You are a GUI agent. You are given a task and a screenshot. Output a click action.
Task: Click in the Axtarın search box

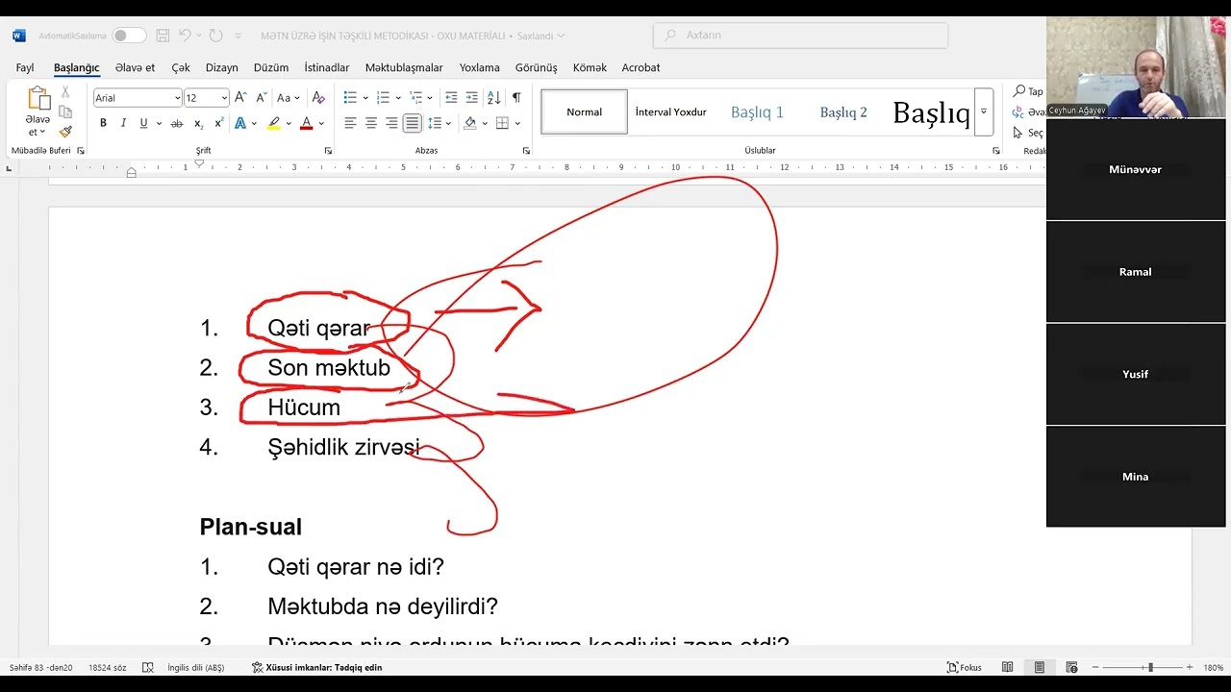pyautogui.click(x=800, y=36)
